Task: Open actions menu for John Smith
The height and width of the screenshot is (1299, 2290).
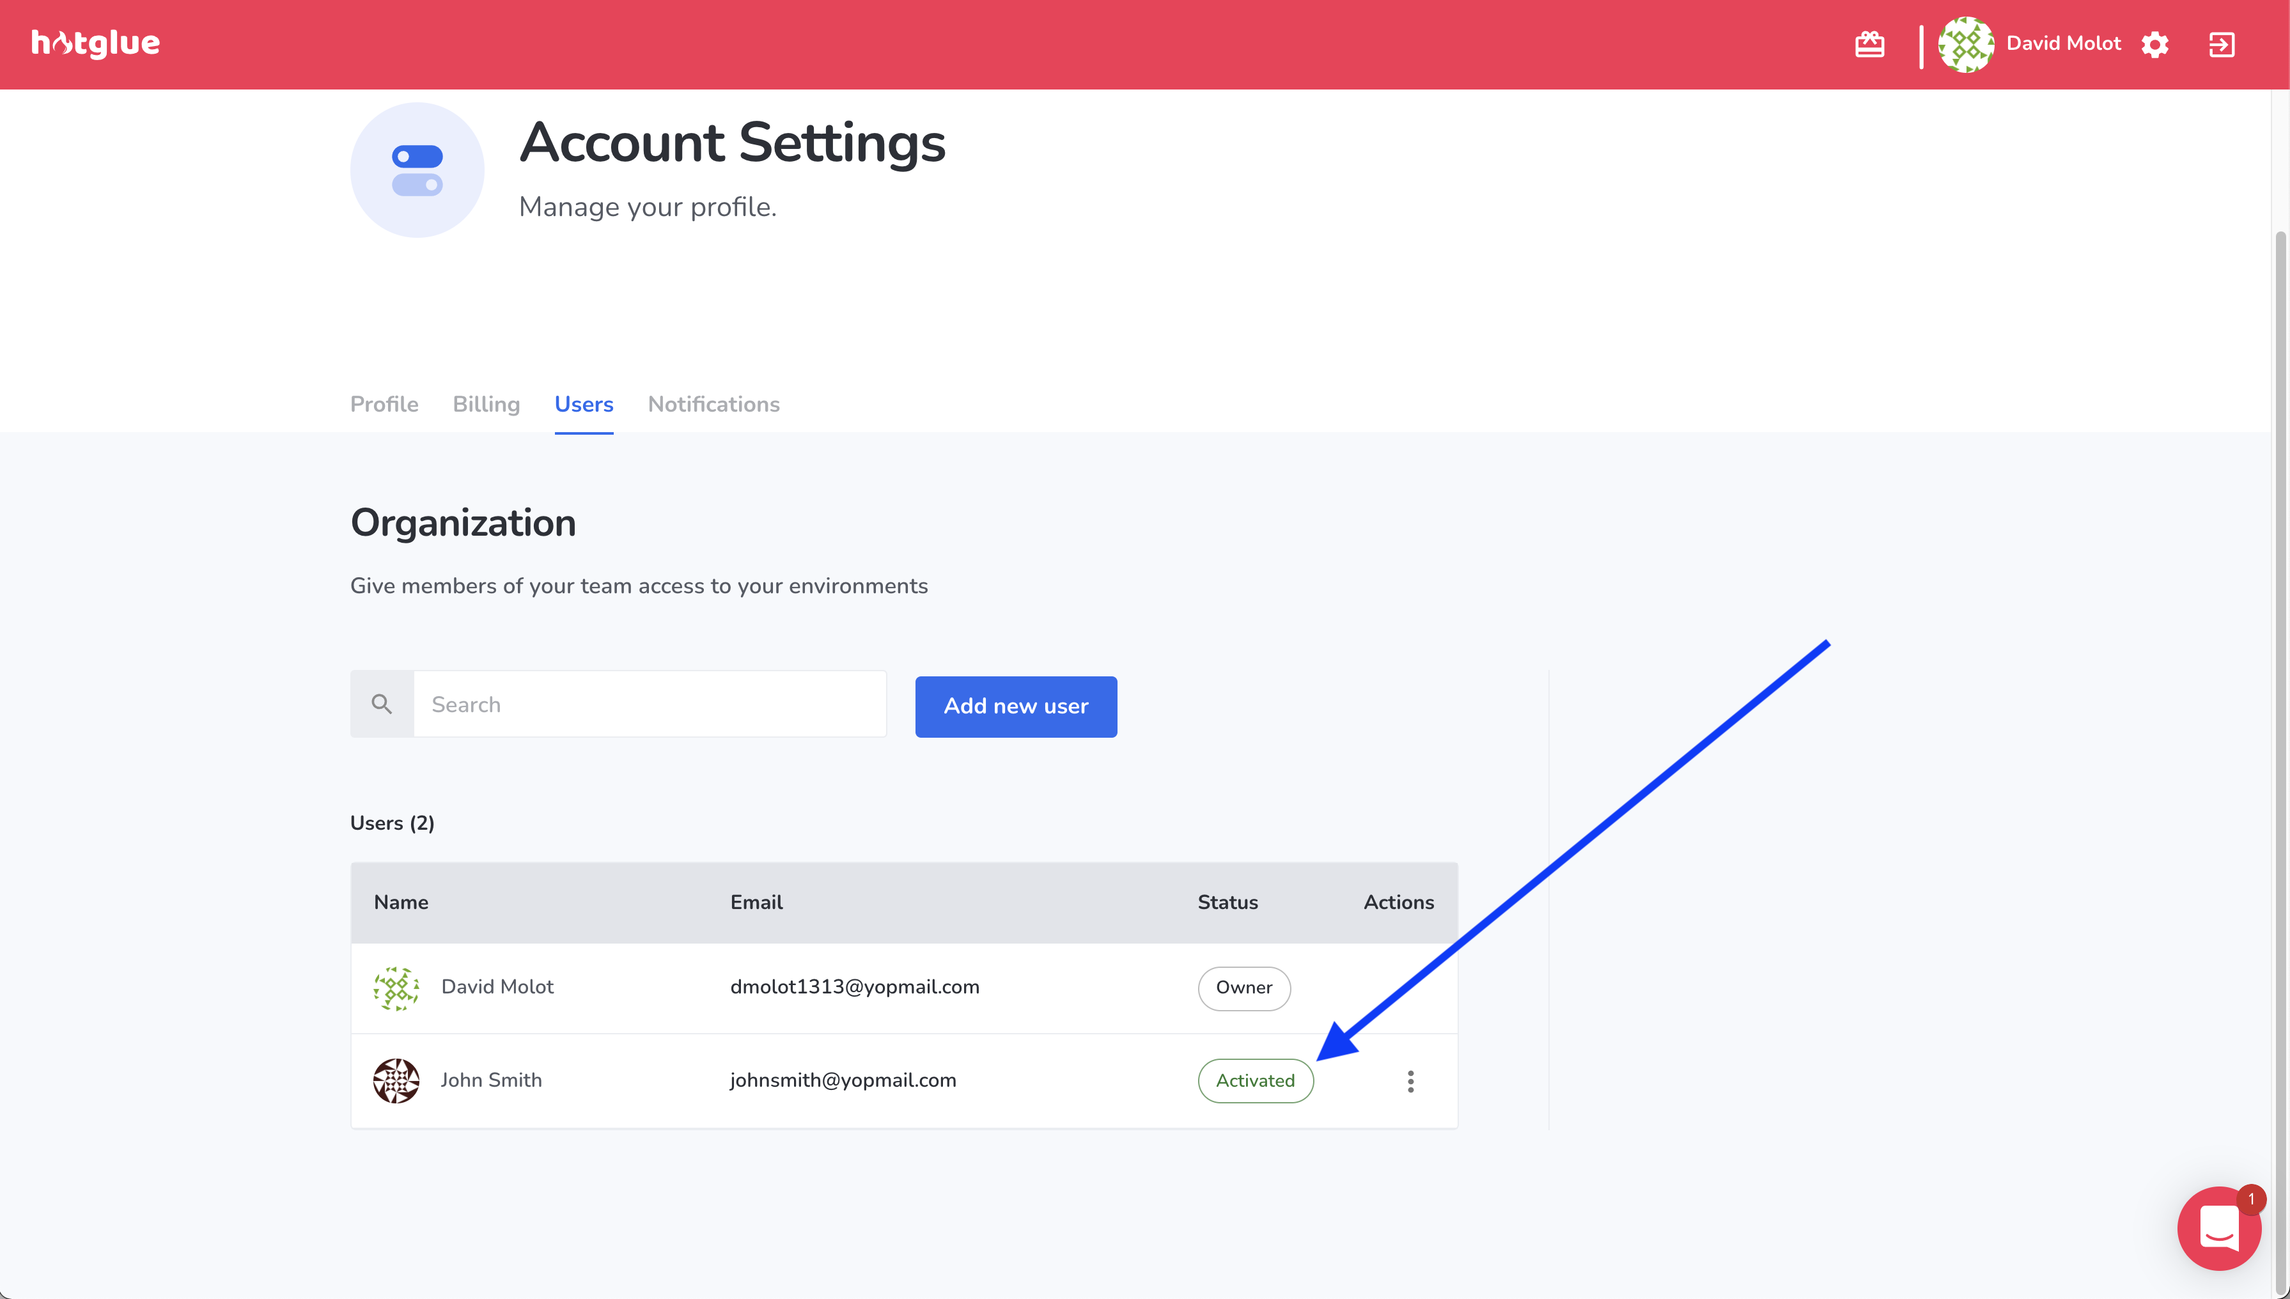Action: pos(1410,1081)
